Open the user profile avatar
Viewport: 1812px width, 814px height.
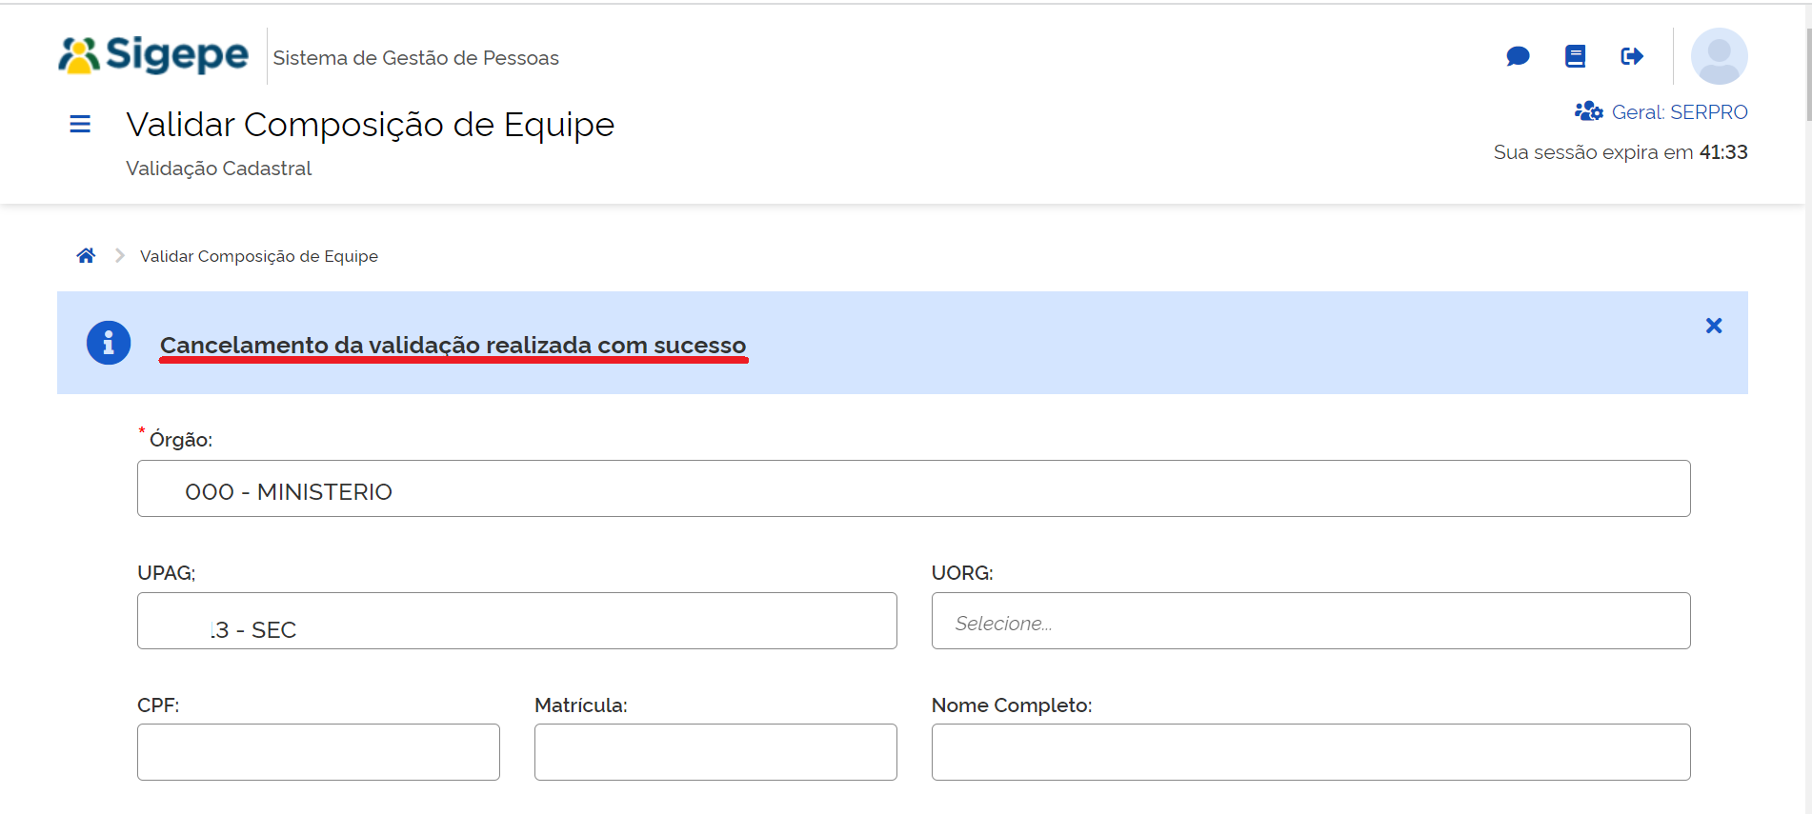(x=1719, y=56)
